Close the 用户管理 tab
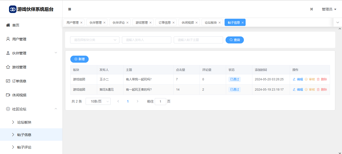The image size is (342, 154). point(81,22)
